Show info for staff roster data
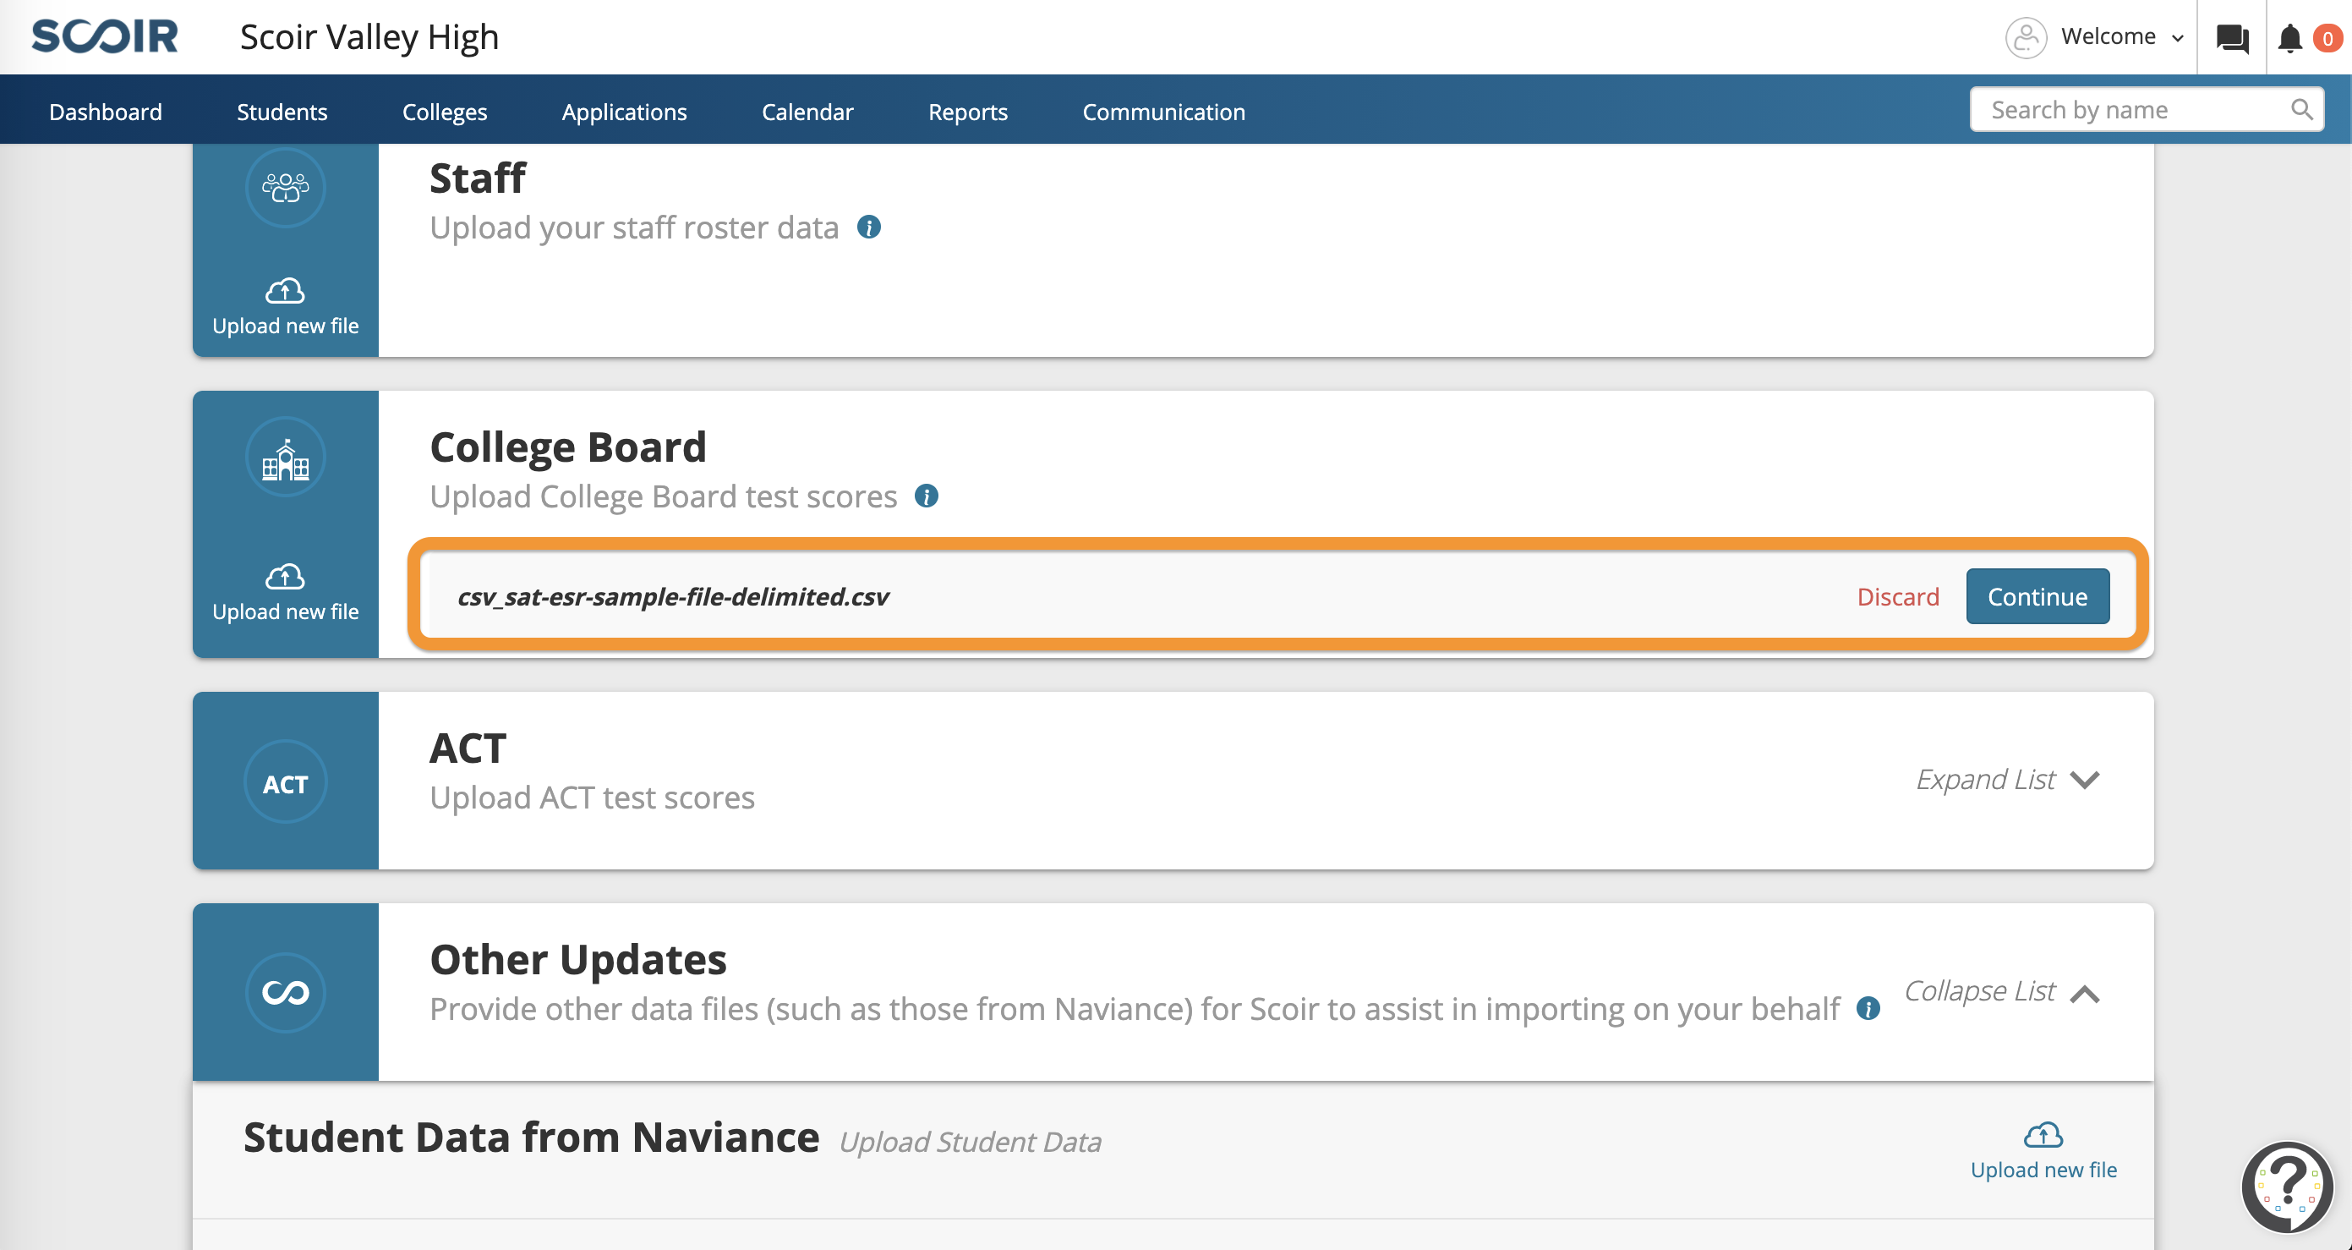This screenshot has height=1250, width=2352. point(868,228)
